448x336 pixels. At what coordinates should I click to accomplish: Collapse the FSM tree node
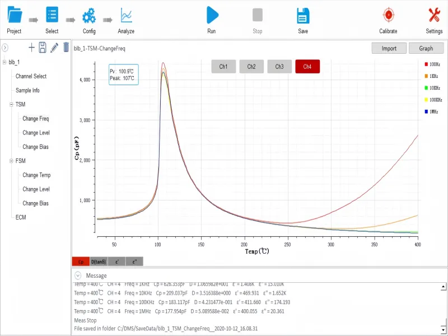point(11,161)
